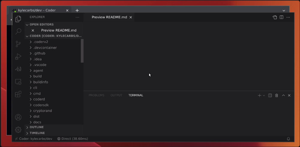The image size is (300, 147).
Task: Switch to the Output panel tab
Action: point(116,95)
